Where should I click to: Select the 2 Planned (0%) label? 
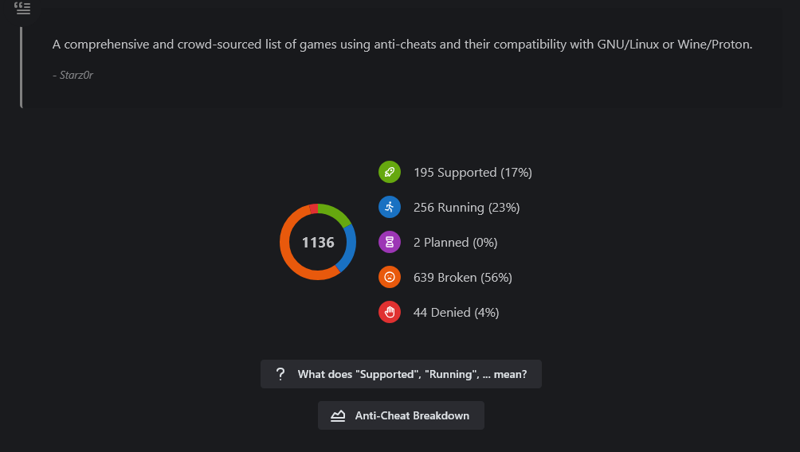coord(455,243)
